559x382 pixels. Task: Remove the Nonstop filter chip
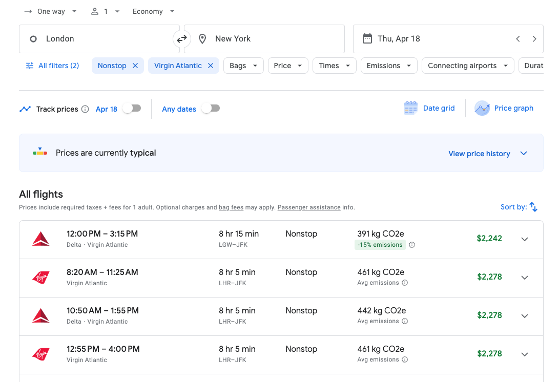(x=135, y=66)
